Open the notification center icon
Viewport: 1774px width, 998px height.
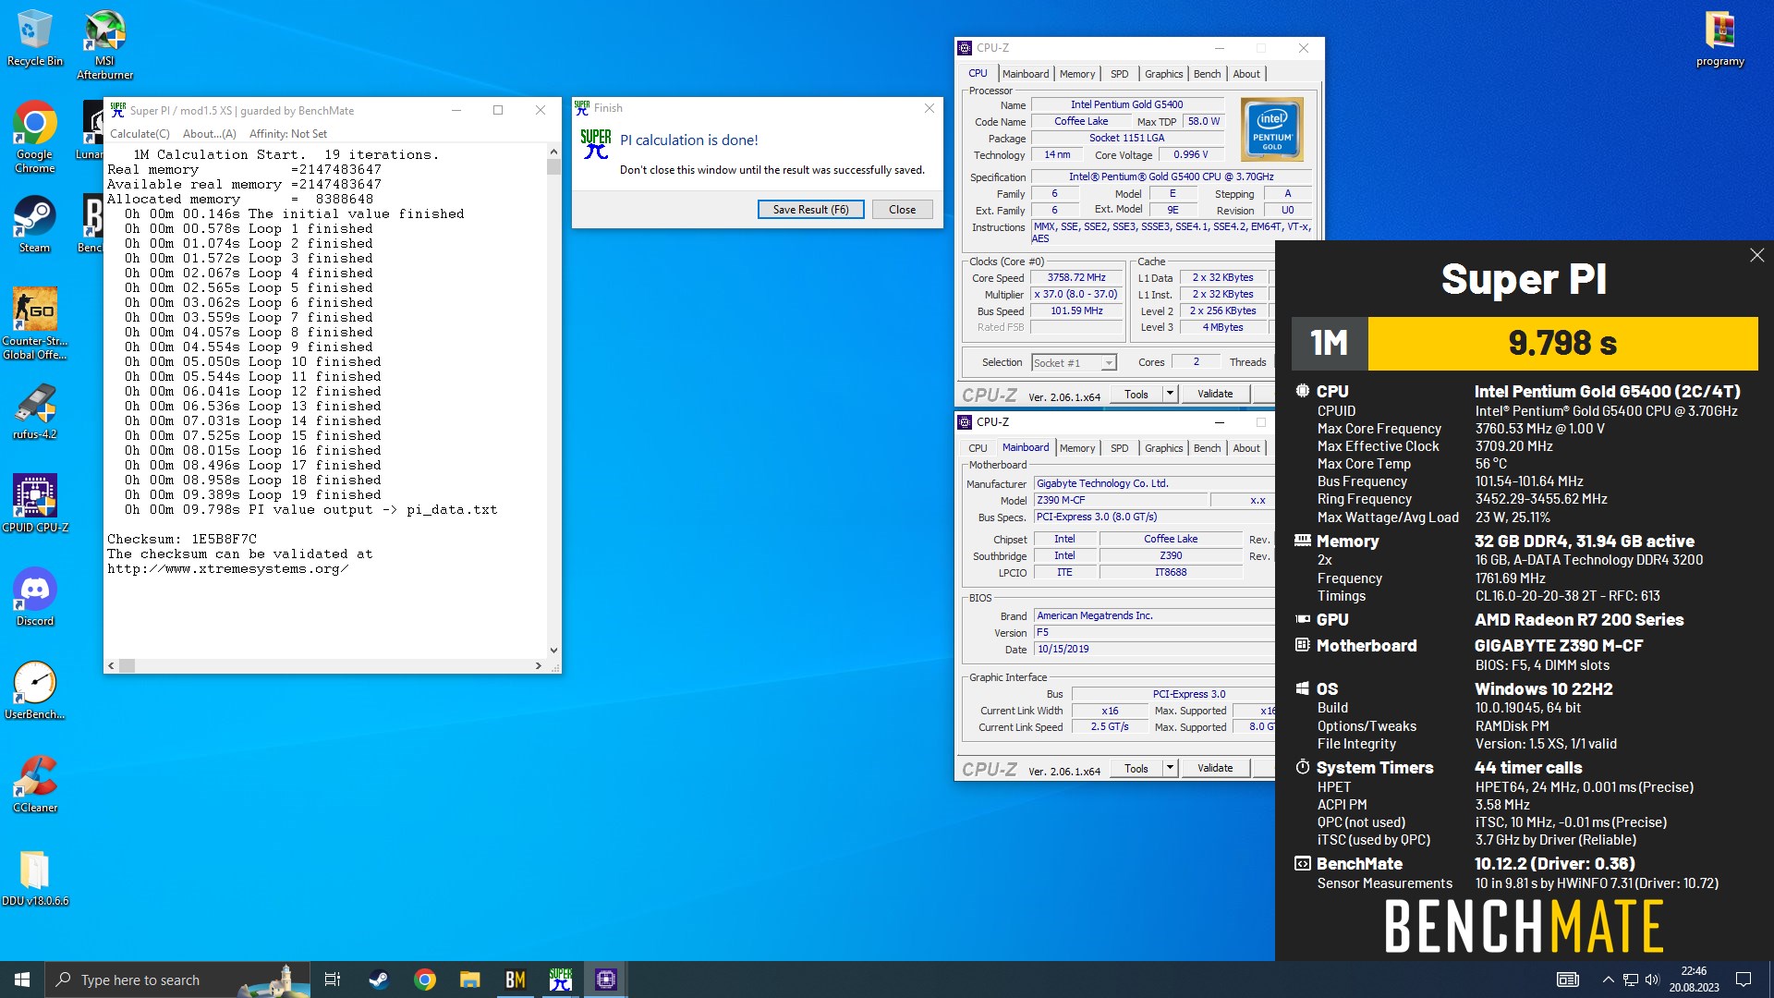pyautogui.click(x=1744, y=980)
